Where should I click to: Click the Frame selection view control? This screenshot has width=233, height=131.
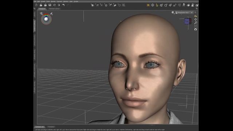point(196,26)
